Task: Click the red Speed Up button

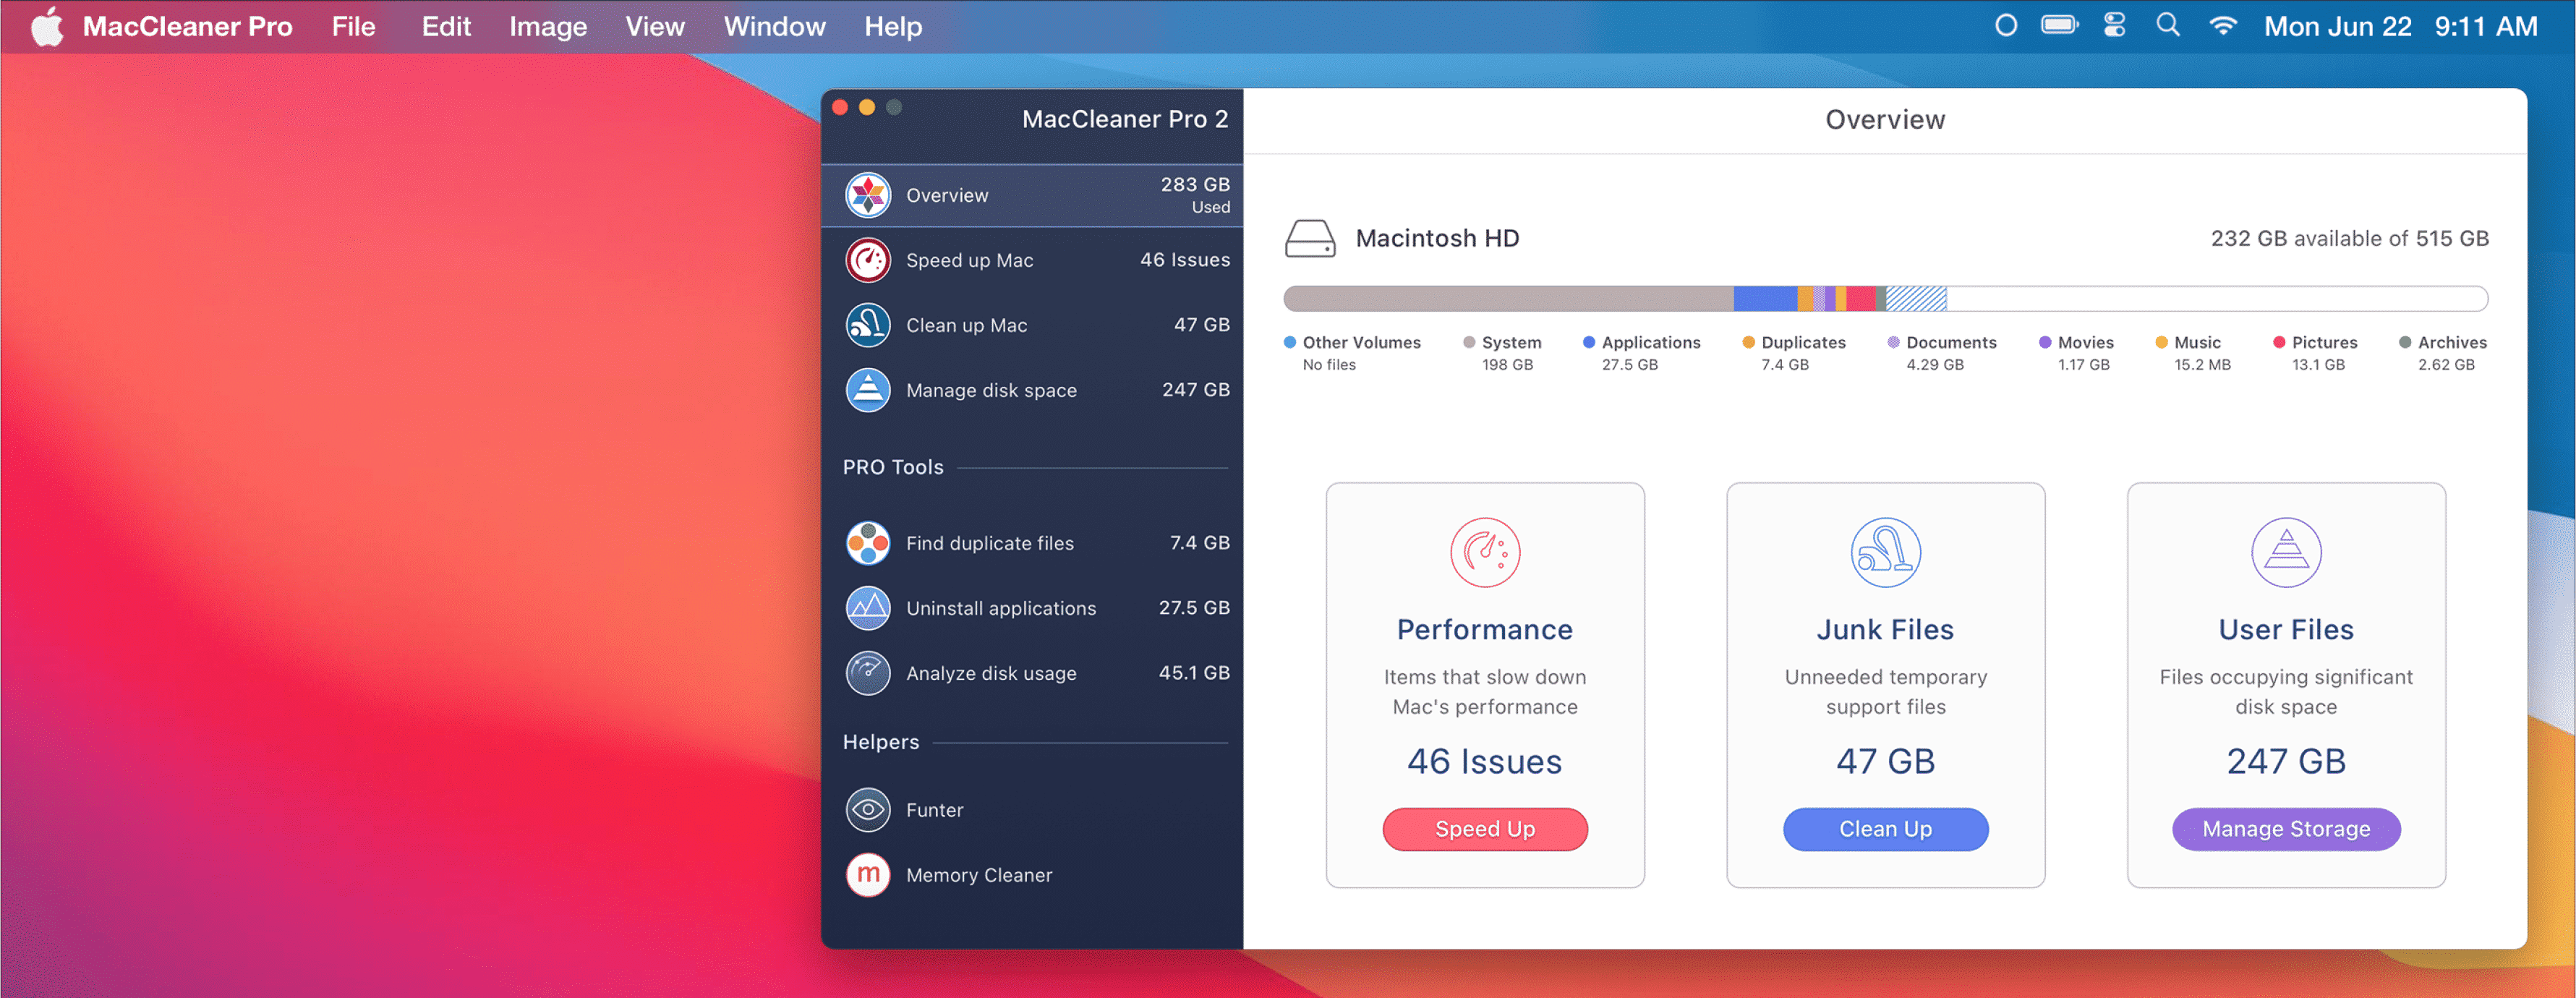Action: coord(1485,829)
